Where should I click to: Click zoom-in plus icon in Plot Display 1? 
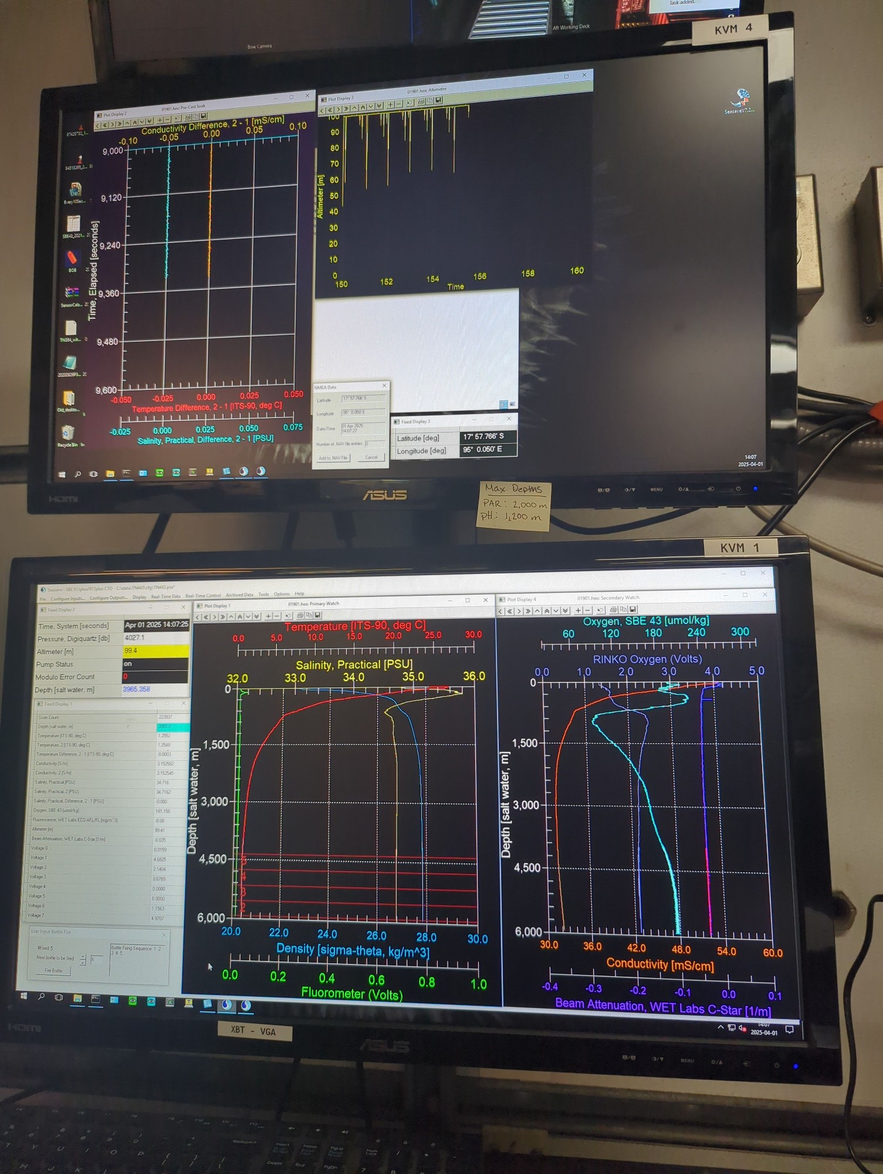pos(268,616)
